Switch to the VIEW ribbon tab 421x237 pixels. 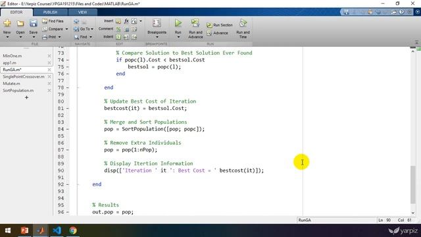(x=82, y=13)
